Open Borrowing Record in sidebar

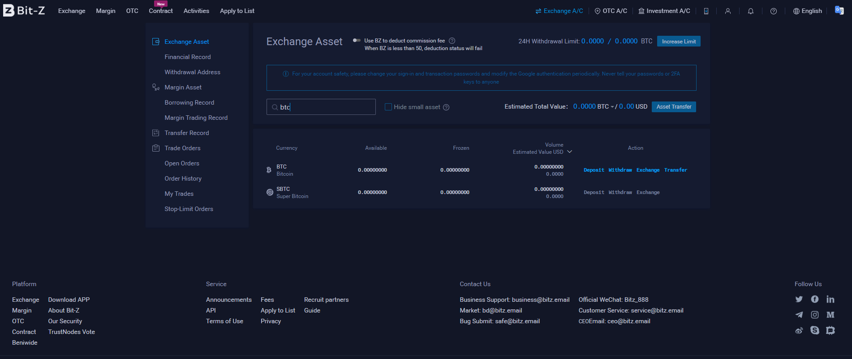click(189, 102)
